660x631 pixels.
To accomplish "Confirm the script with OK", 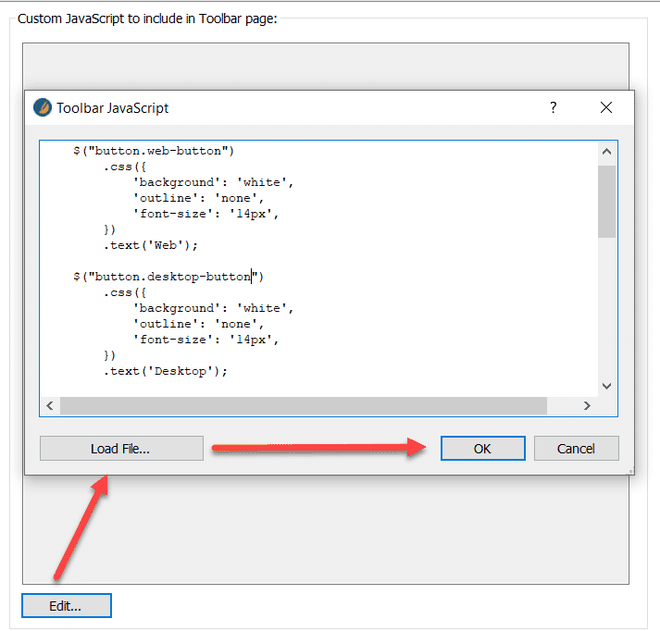I will (x=483, y=449).
